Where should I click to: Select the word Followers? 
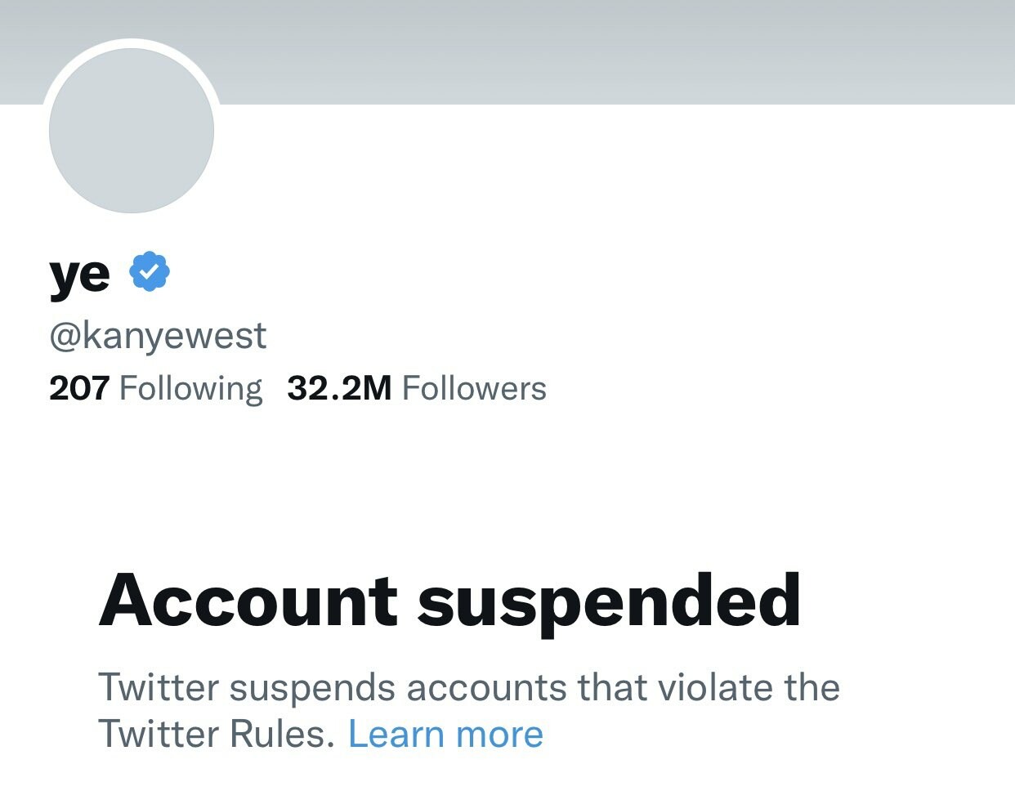pyautogui.click(x=474, y=388)
